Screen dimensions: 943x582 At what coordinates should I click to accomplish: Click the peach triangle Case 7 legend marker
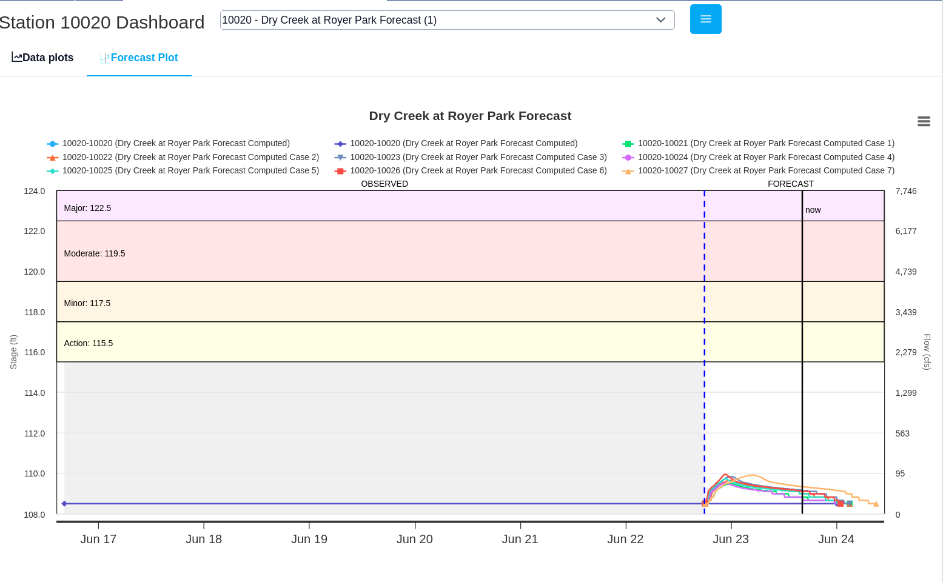(x=628, y=171)
